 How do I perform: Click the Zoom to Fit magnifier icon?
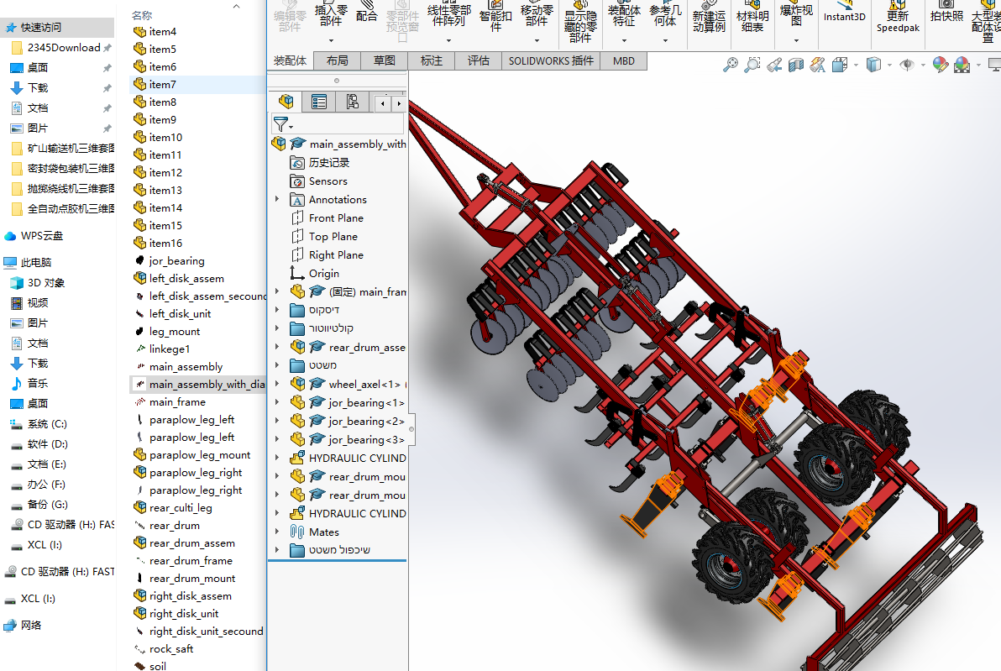tap(731, 65)
